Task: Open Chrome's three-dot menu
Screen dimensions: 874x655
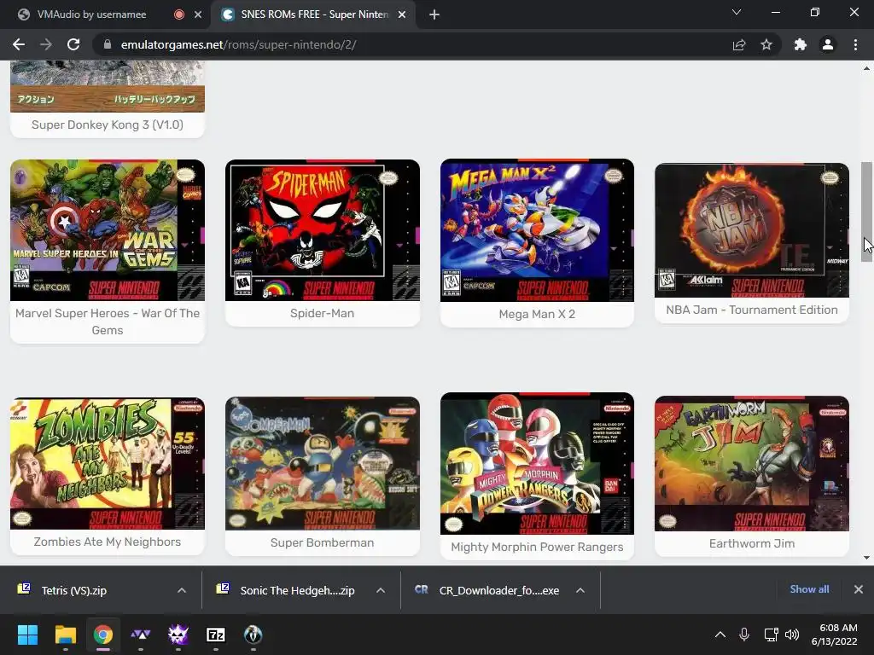Action: click(855, 44)
